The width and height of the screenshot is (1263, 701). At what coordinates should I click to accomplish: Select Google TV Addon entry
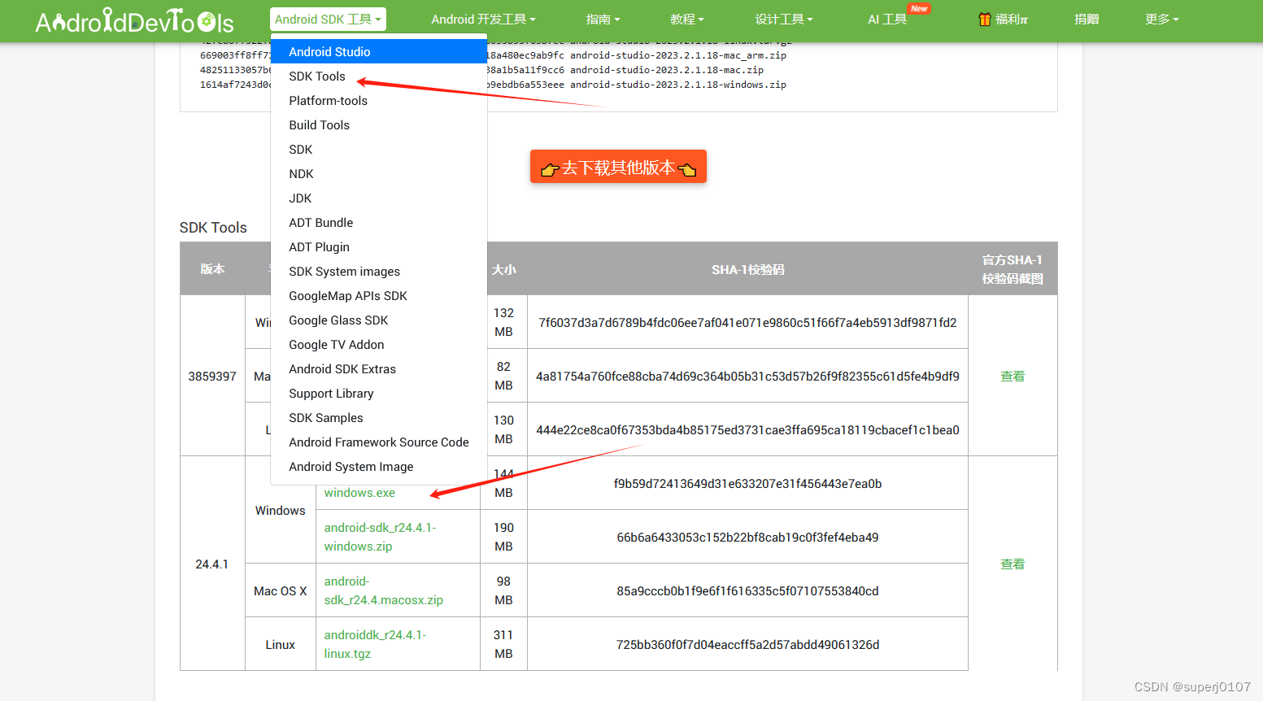[x=379, y=344]
